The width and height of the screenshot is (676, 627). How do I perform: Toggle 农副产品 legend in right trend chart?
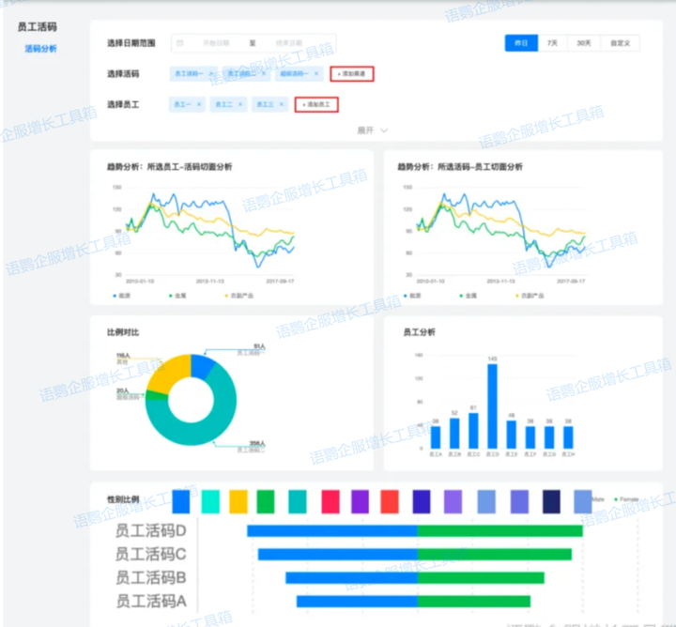tap(530, 296)
